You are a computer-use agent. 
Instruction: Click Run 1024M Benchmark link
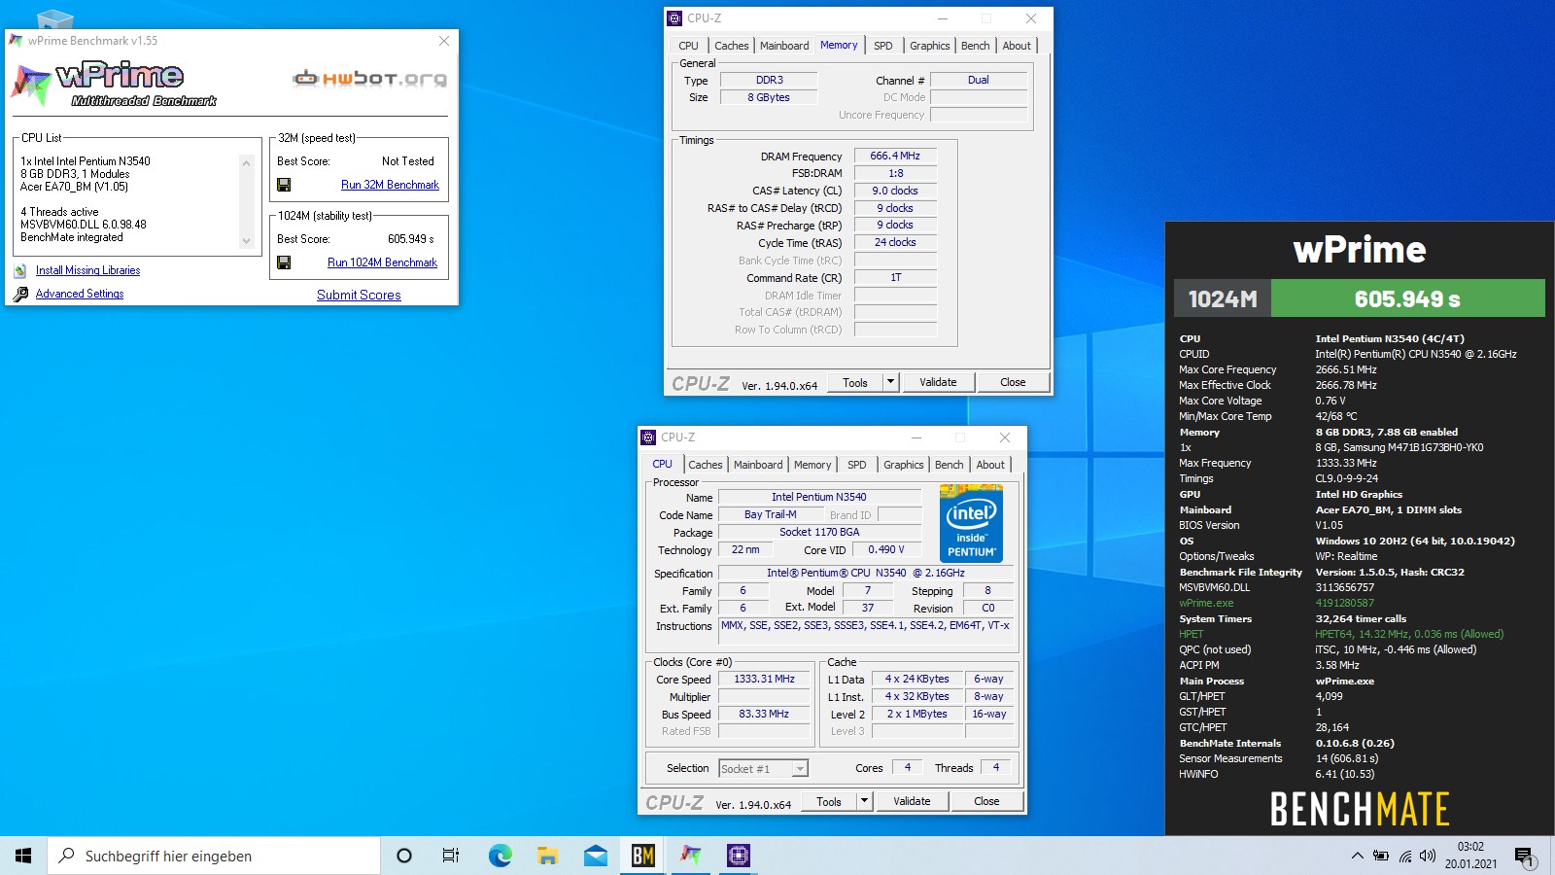tap(382, 262)
